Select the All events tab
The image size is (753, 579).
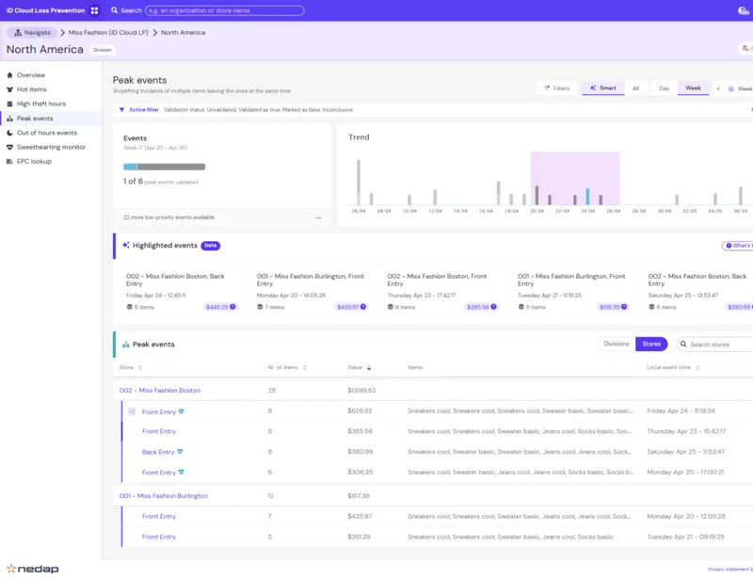pos(635,88)
